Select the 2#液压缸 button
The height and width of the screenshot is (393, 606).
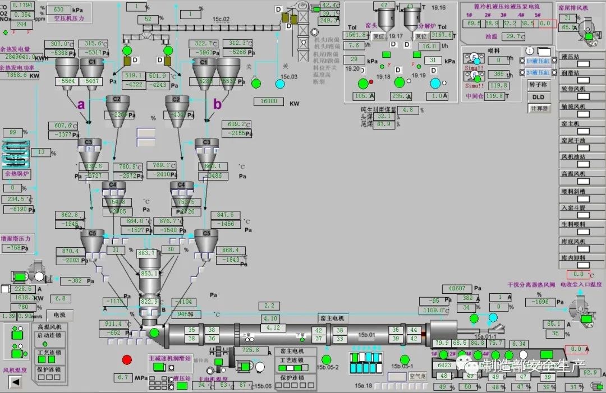(x=538, y=72)
